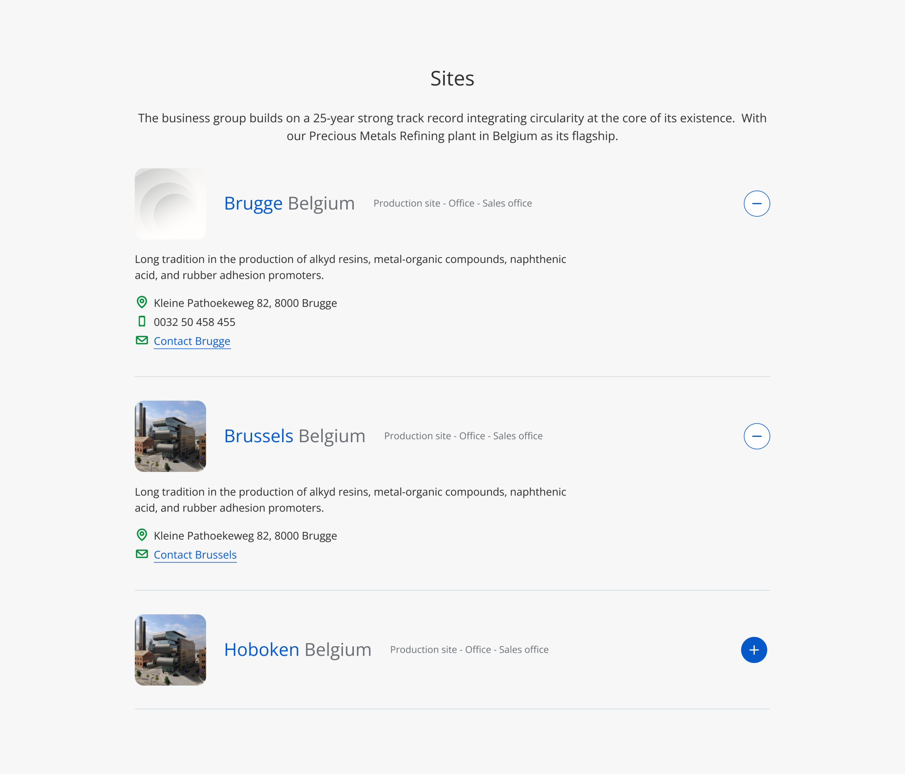Click the Hoboken Belgium heading
Screen dimensions: 905x774
[x=297, y=650]
